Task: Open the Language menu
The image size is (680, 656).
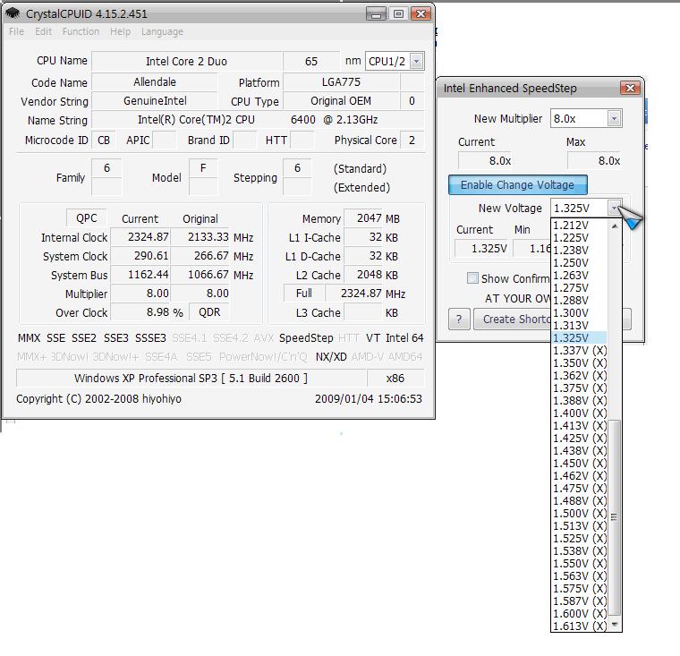Action: tap(162, 31)
